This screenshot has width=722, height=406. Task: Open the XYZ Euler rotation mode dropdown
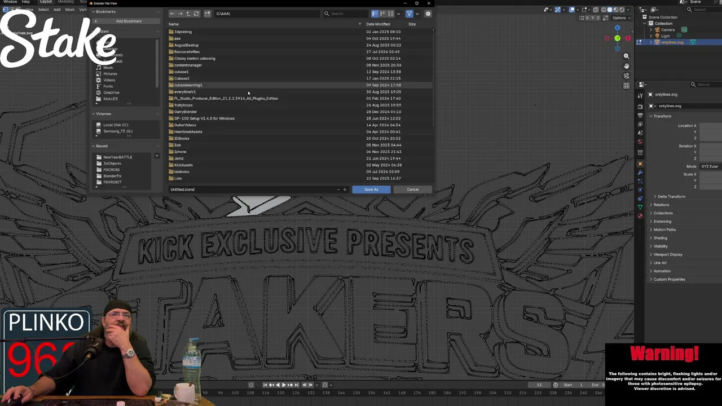[711, 166]
